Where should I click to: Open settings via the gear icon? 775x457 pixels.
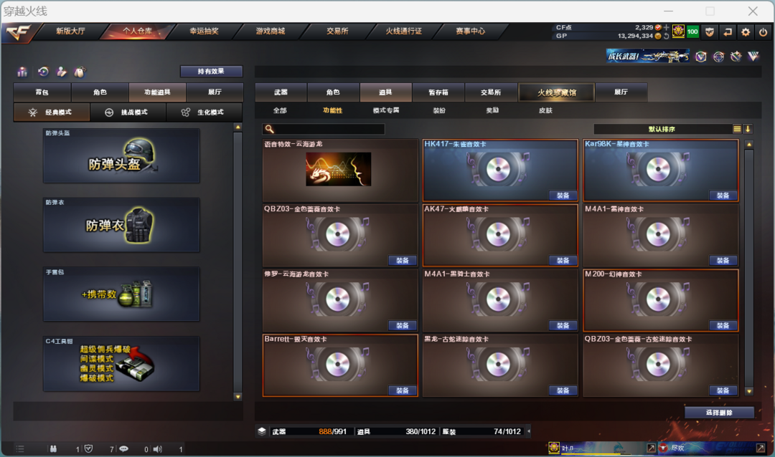click(x=746, y=32)
